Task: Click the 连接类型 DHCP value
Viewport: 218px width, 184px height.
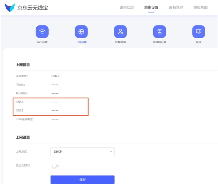Action: point(56,76)
